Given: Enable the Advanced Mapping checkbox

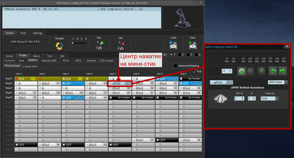Looking at the screenshot, I should pyautogui.click(x=176, y=66).
